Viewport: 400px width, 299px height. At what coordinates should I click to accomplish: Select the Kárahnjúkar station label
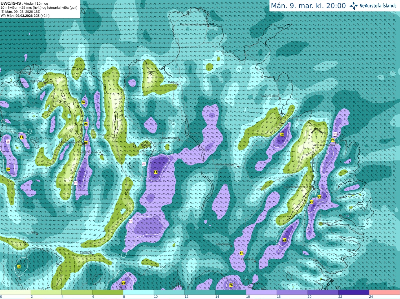223,244
